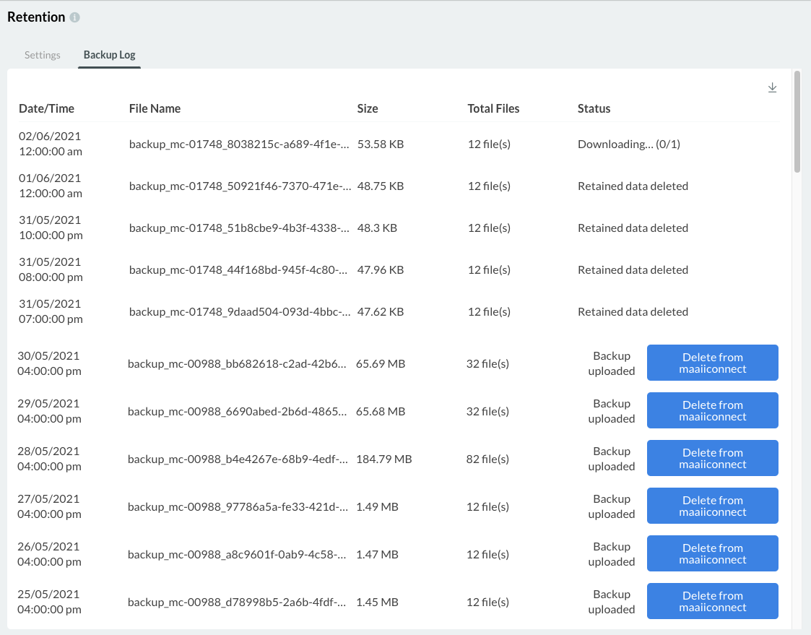
Task: Click the 82 file(s) cell
Action: [487, 459]
